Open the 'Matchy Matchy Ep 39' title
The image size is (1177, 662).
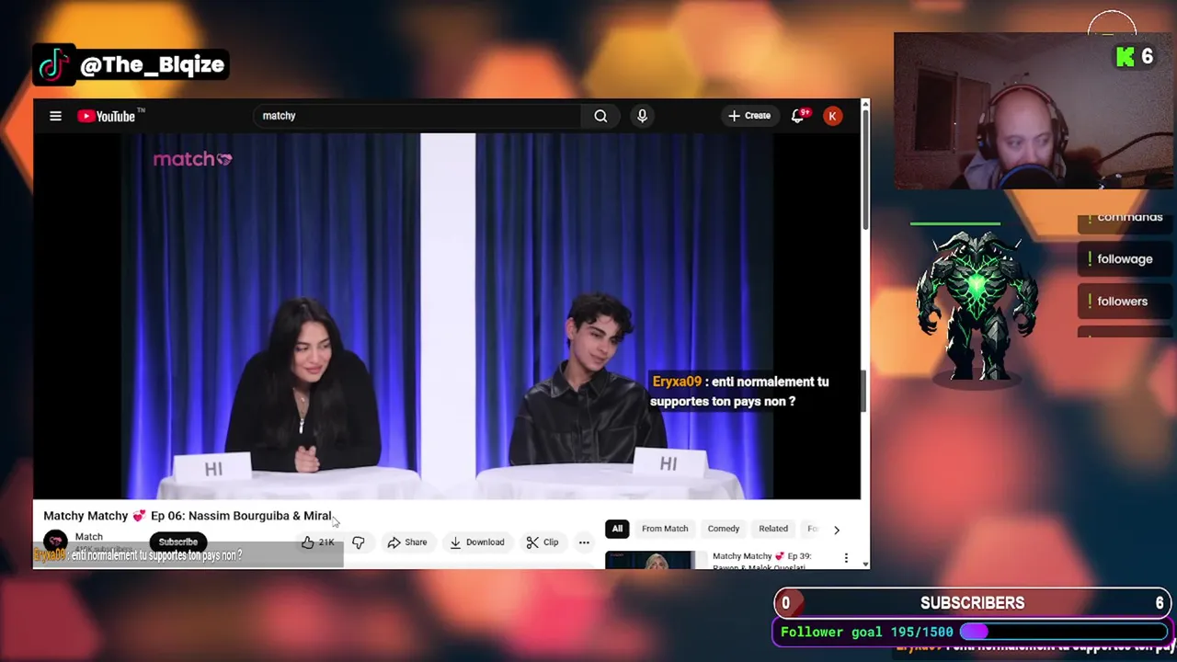click(x=761, y=560)
